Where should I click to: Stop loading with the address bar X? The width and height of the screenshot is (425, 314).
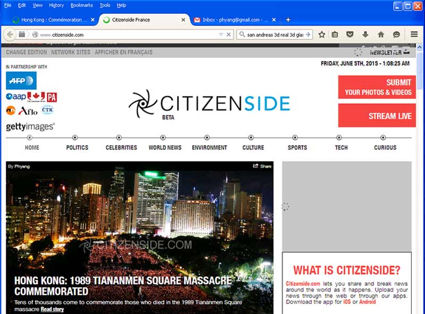[228, 35]
